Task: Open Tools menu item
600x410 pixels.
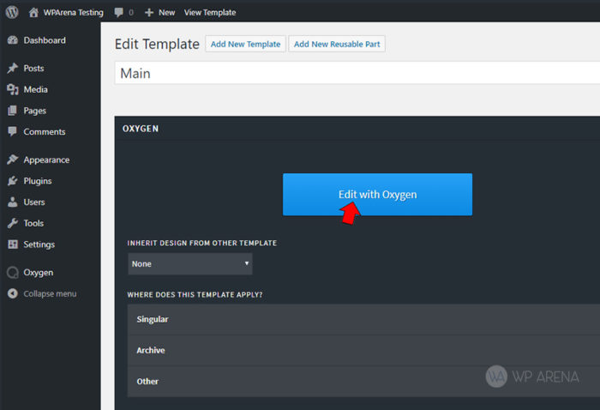Action: click(33, 223)
